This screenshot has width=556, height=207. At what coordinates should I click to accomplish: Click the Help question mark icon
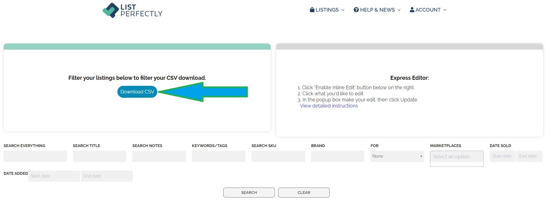(356, 10)
